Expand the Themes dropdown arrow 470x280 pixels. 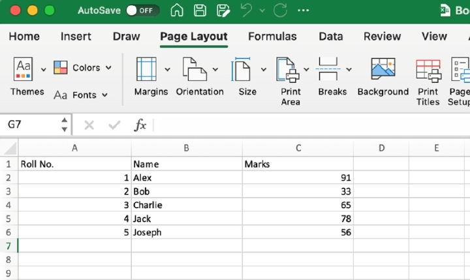[44, 69]
